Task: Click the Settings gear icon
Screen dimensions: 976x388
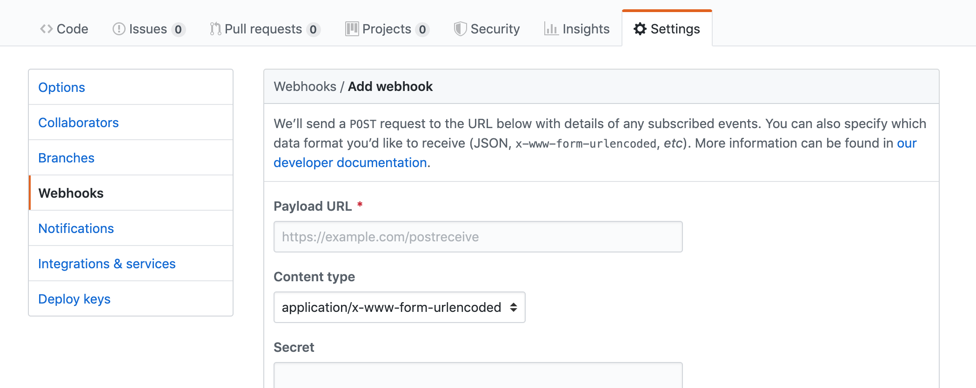Action: click(640, 29)
